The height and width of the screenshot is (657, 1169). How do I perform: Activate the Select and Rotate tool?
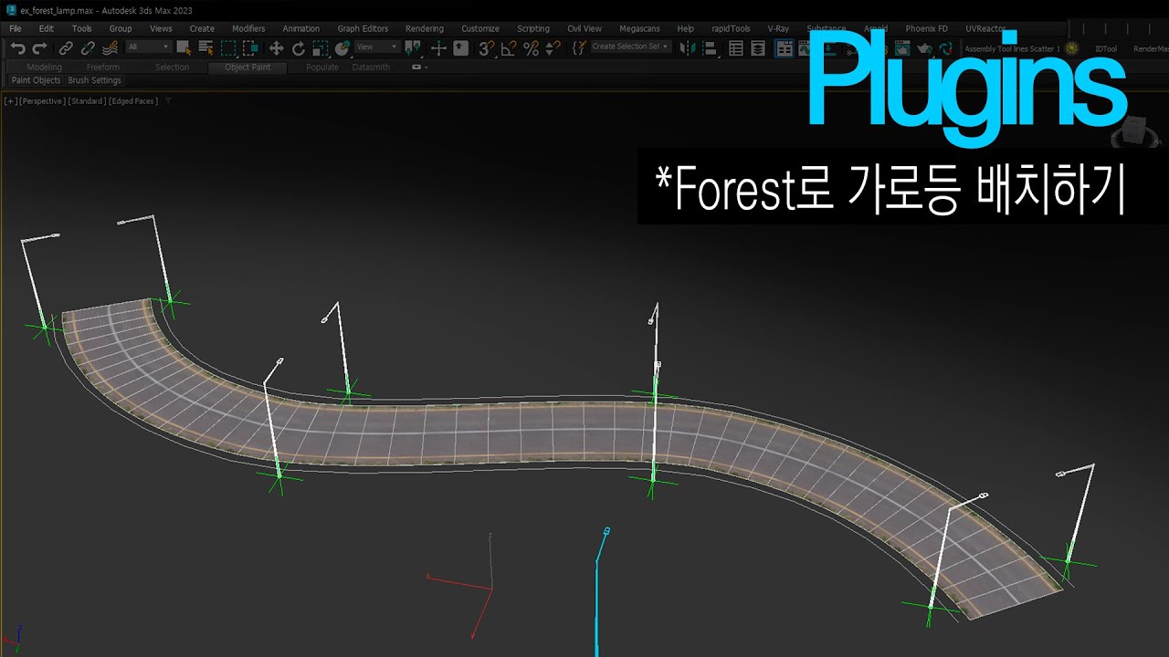tap(299, 47)
